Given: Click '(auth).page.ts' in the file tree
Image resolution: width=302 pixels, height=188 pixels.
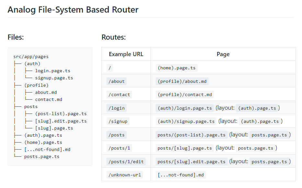Looking at the screenshot, I should 43,135.
